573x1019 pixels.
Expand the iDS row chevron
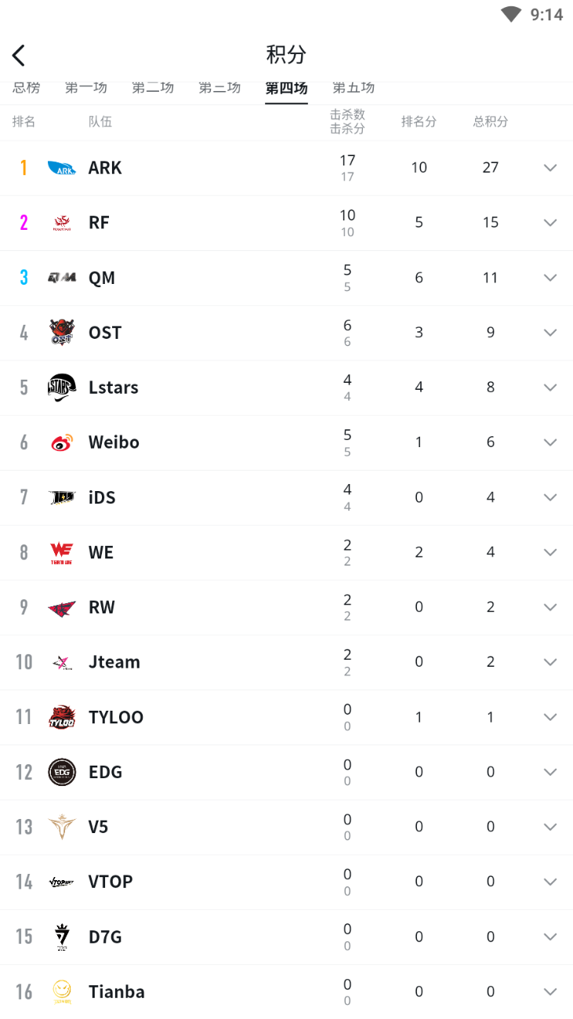[550, 497]
